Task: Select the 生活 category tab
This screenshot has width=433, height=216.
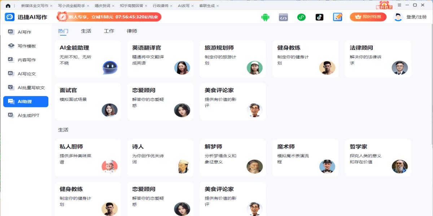Action: coord(86,31)
